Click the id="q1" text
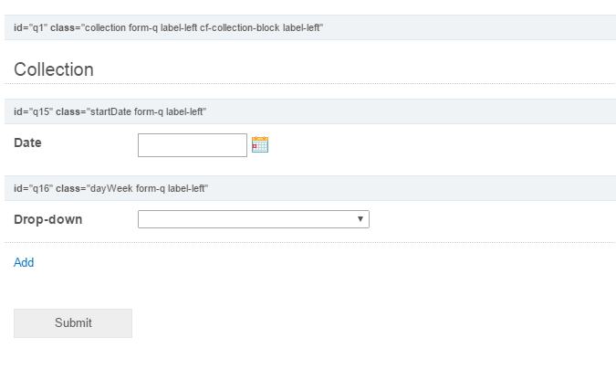 [30, 27]
